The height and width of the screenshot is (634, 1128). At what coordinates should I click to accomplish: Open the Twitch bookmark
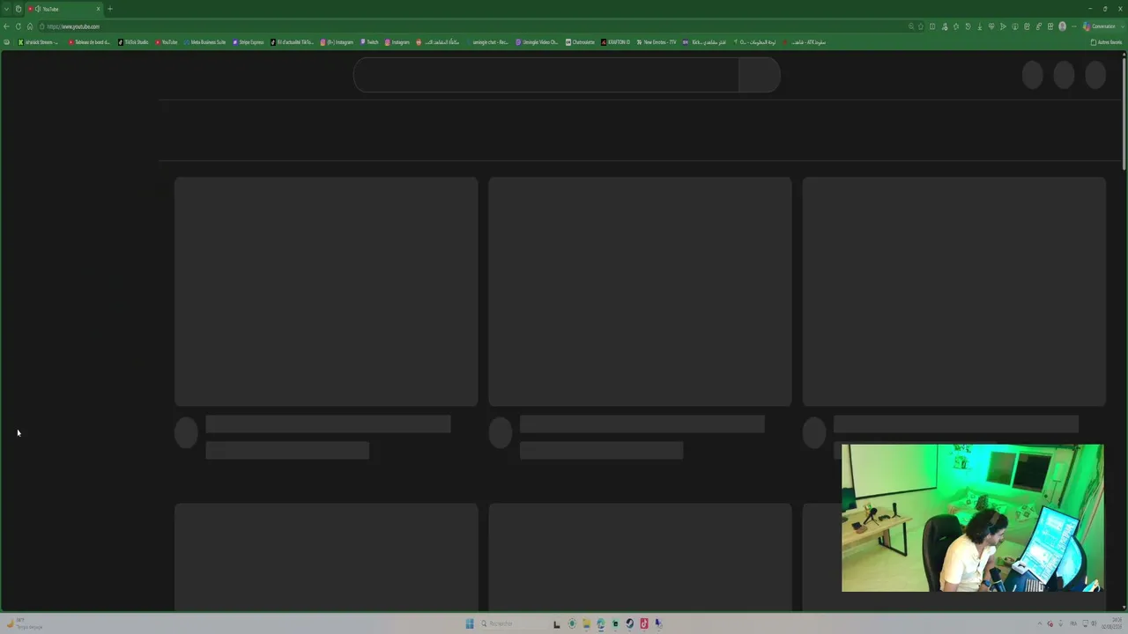pyautogui.click(x=369, y=42)
